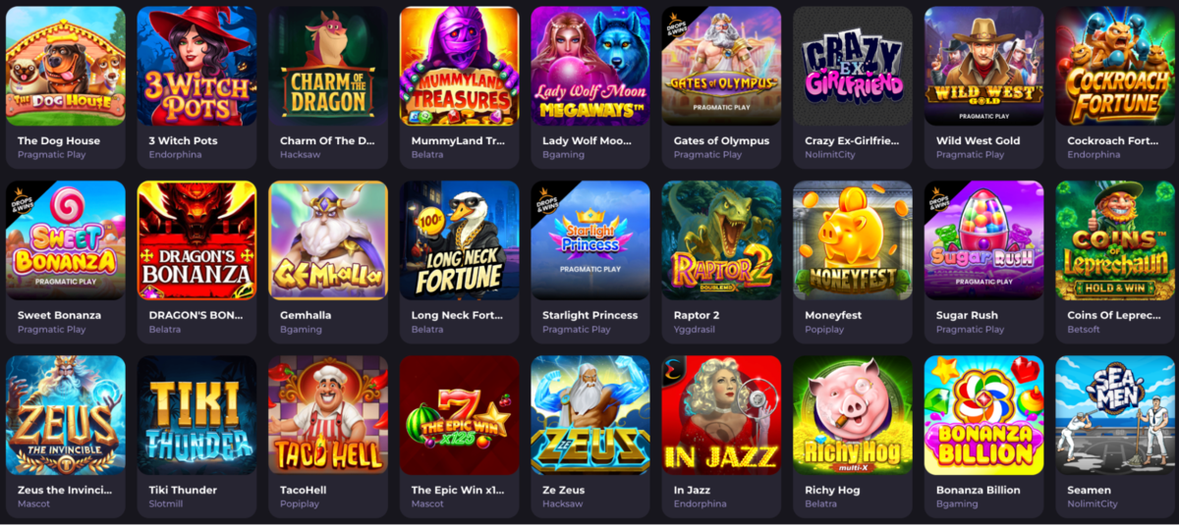Open the Moneyfest piggy bank game
Viewport: 1179px width, 525px height.
[x=853, y=240]
